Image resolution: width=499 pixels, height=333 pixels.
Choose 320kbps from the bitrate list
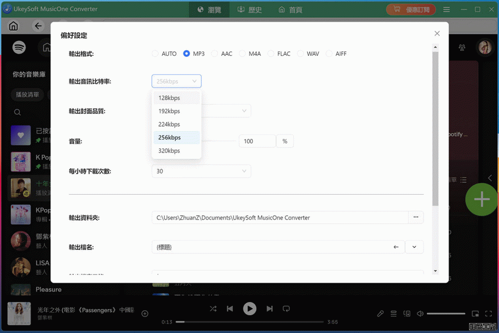pyautogui.click(x=169, y=150)
